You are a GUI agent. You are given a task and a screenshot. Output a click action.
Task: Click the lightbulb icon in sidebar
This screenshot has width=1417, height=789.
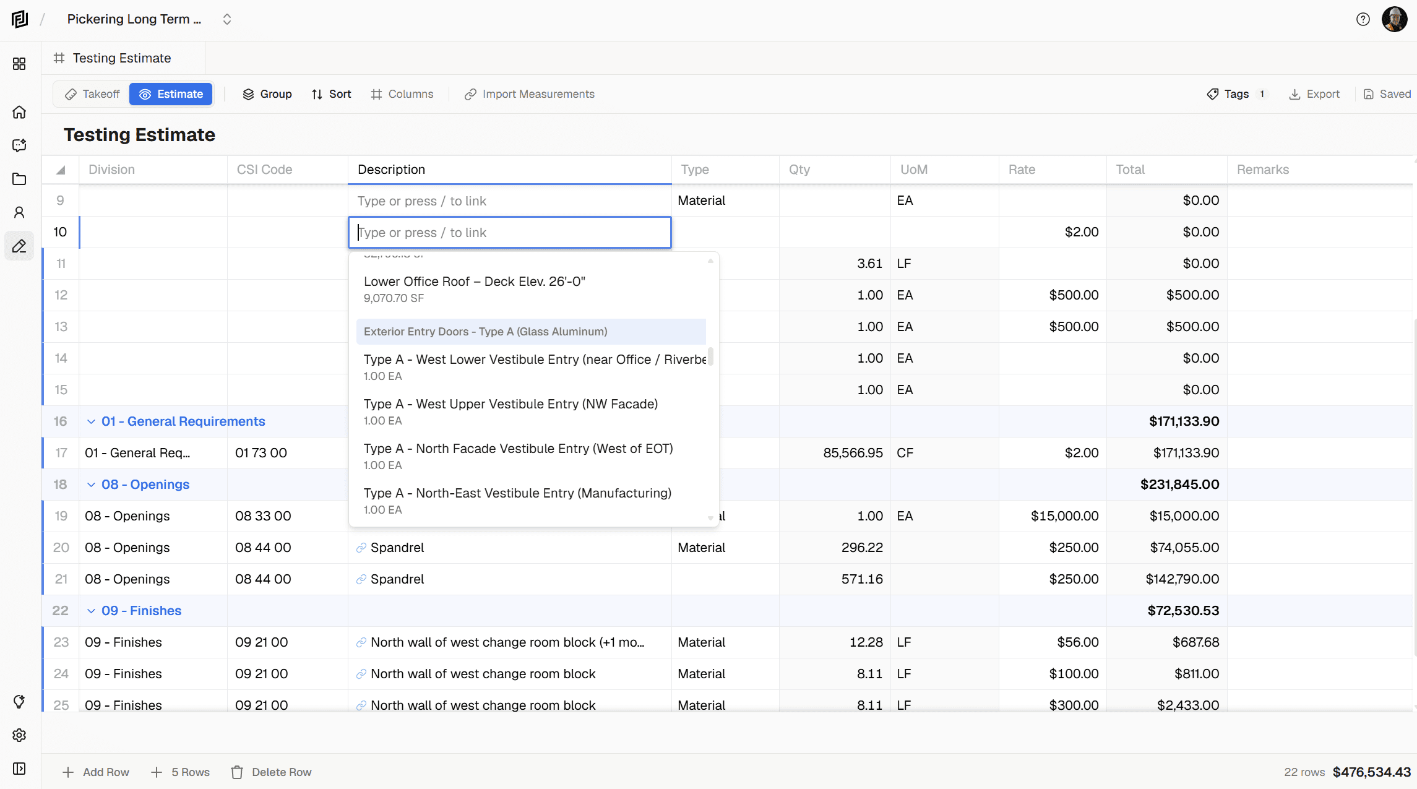coord(19,701)
